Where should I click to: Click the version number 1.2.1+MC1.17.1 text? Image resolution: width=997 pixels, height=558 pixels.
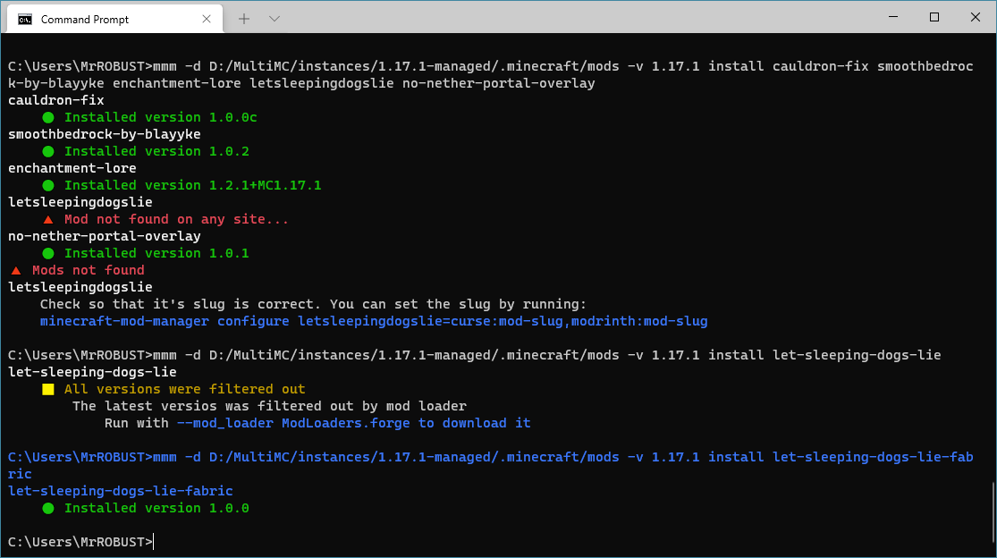[x=265, y=185]
